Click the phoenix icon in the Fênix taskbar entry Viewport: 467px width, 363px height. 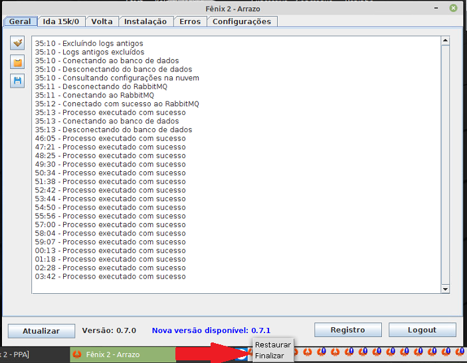[77, 354]
